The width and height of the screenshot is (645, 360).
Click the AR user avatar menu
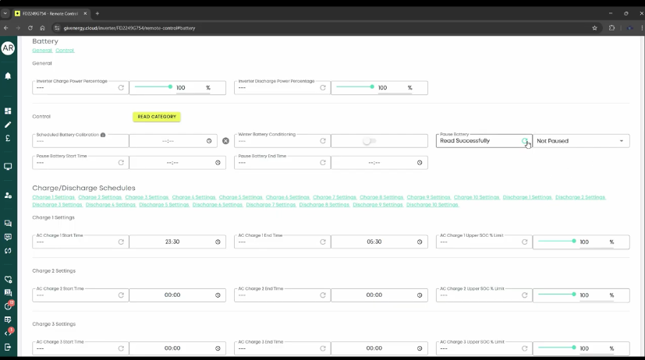[x=8, y=48]
